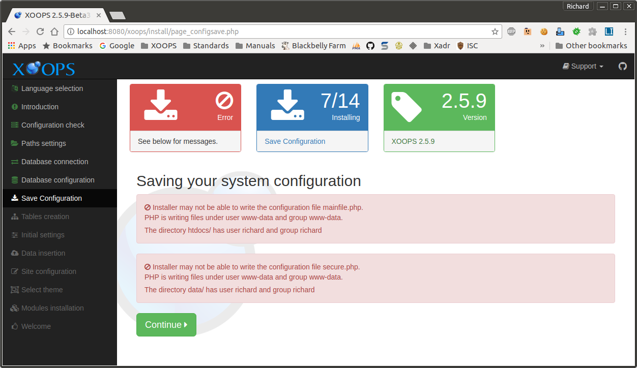Click the 7/14 installing progress card
Screen dimensions: 637x368
[x=312, y=107]
